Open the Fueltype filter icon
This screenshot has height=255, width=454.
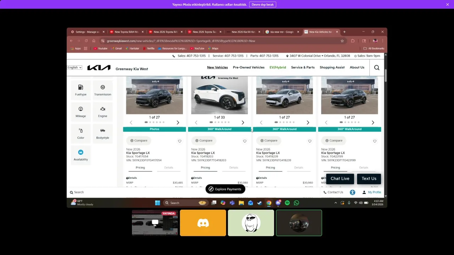tap(81, 90)
